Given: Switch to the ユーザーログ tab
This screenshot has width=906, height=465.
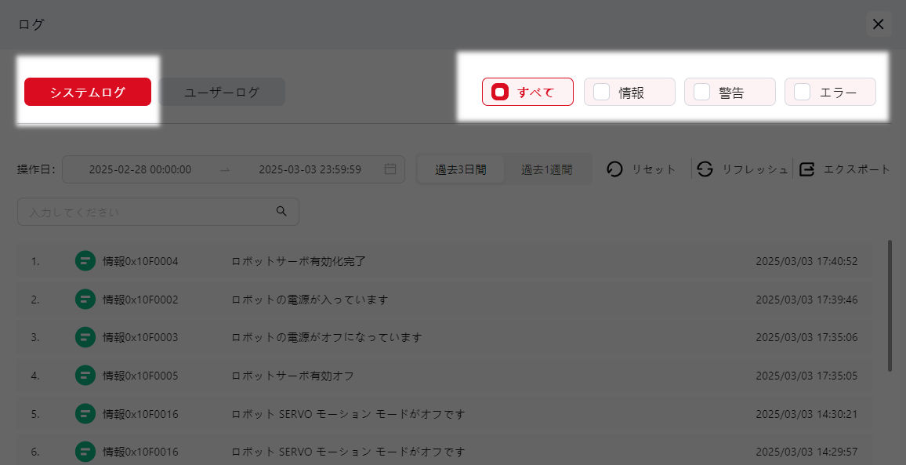Looking at the screenshot, I should pyautogui.click(x=222, y=92).
